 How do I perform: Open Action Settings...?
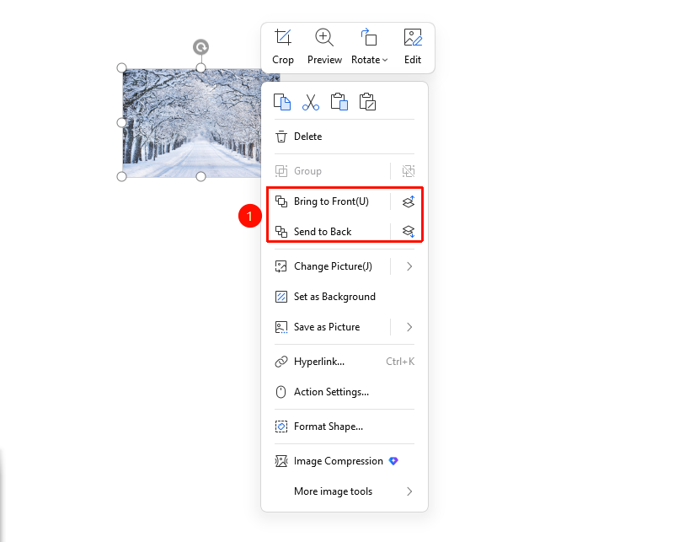click(x=345, y=392)
